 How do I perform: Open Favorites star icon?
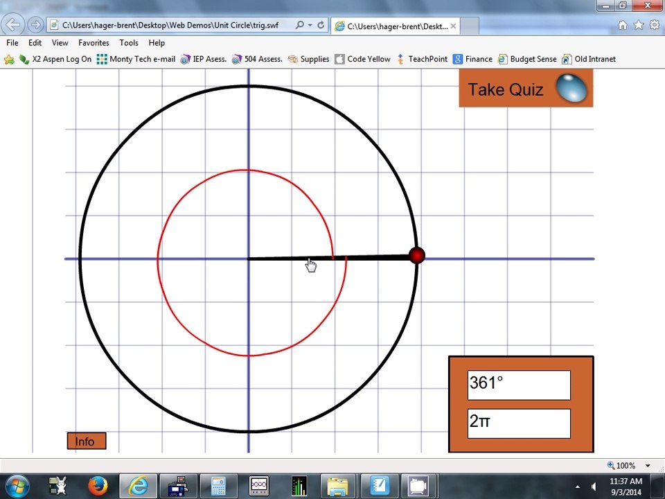(638, 25)
